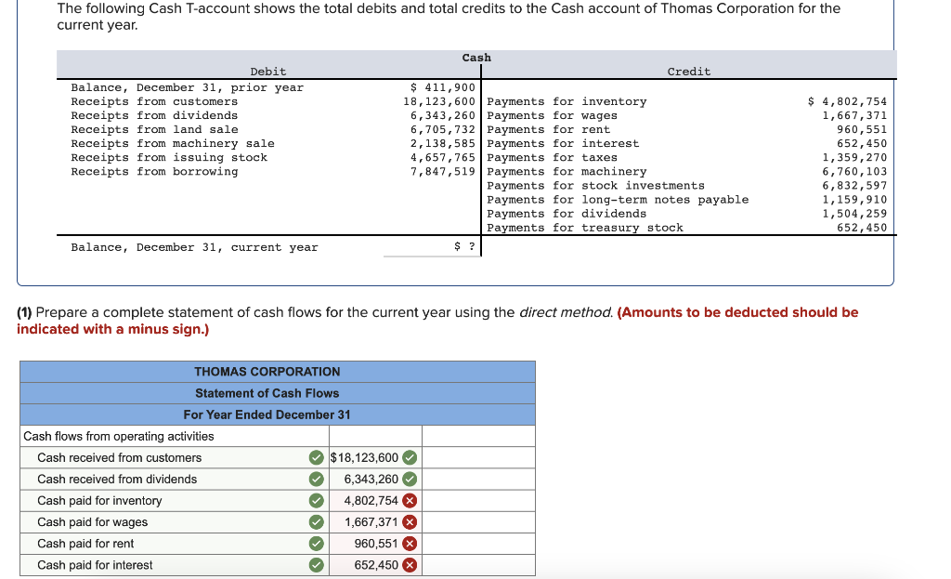The width and height of the screenshot is (951, 579).
Task: Click the green checkmark beside $18,123,600
Action: pos(409,457)
